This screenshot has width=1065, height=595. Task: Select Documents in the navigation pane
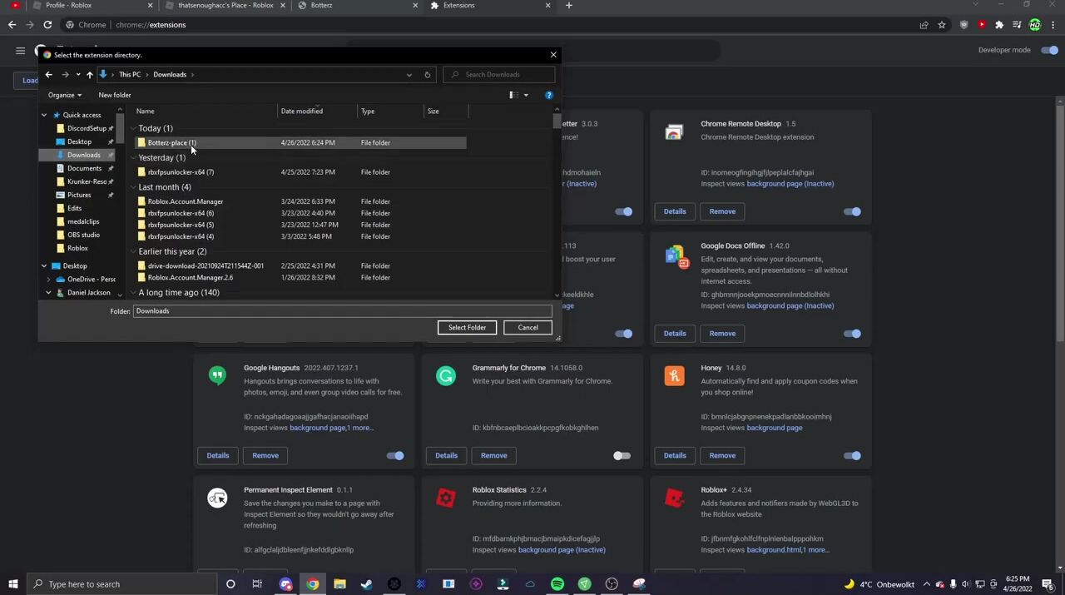point(84,168)
